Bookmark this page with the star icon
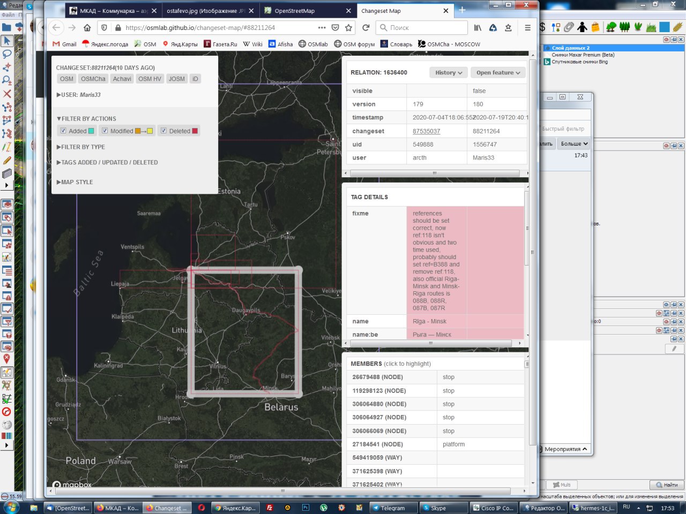 click(x=349, y=28)
